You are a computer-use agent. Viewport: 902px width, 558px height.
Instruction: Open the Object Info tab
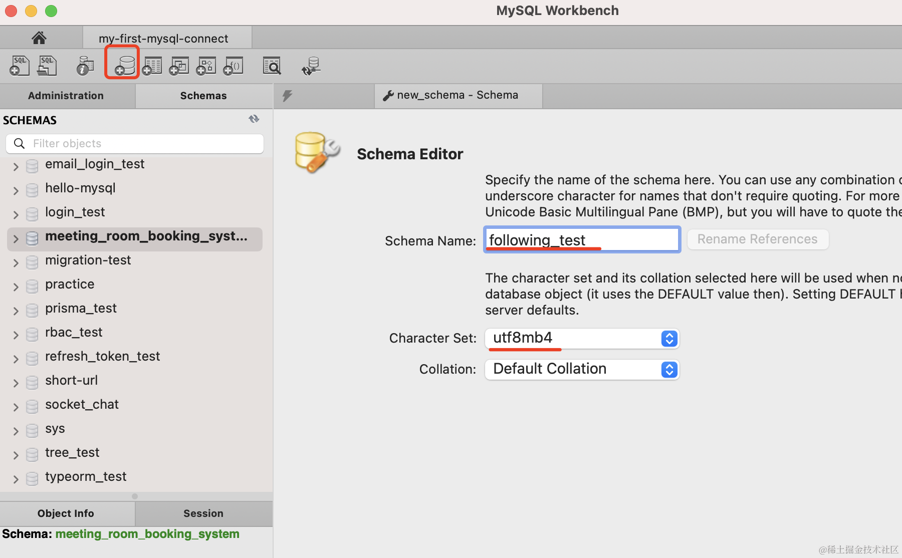(x=67, y=513)
